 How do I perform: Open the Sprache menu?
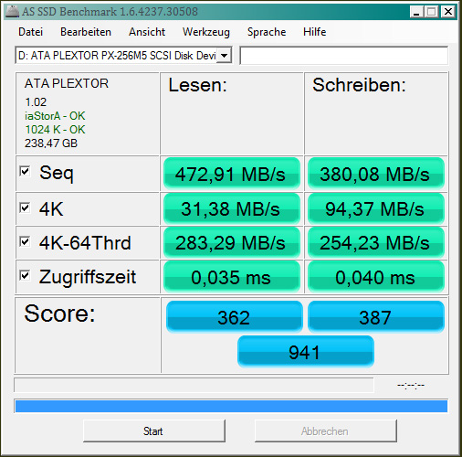267,32
